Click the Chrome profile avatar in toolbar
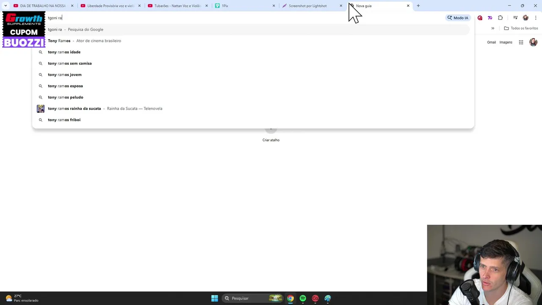Image resolution: width=542 pixels, height=305 pixels. [525, 18]
